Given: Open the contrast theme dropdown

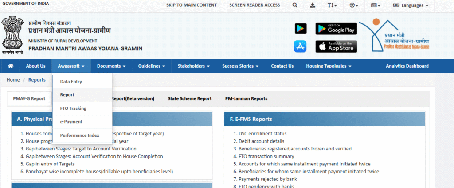Looking at the screenshot, I should pos(353,5).
